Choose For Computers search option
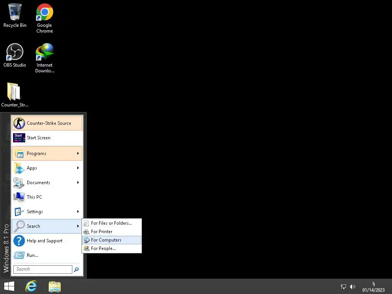Viewport: 392px width, 294px height. tap(112, 240)
